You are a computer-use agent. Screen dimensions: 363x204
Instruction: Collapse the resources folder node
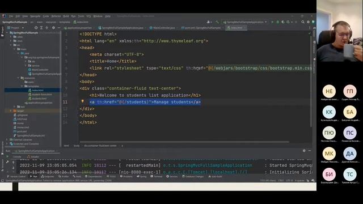tap(18, 78)
